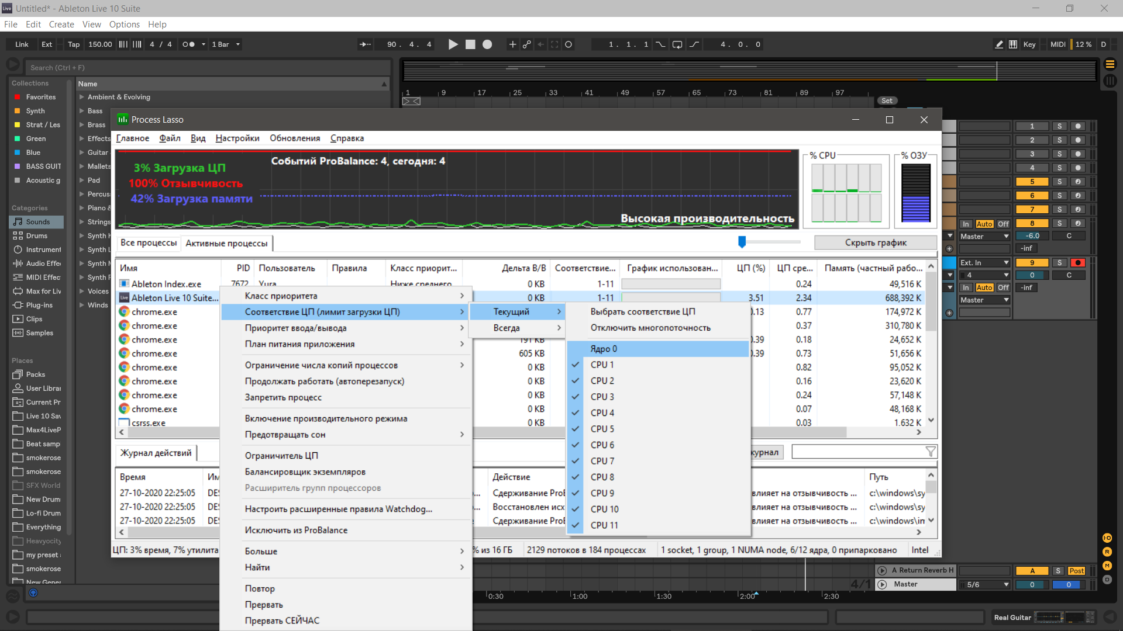Open the 1 Bar quantization dropdown

(x=226, y=44)
